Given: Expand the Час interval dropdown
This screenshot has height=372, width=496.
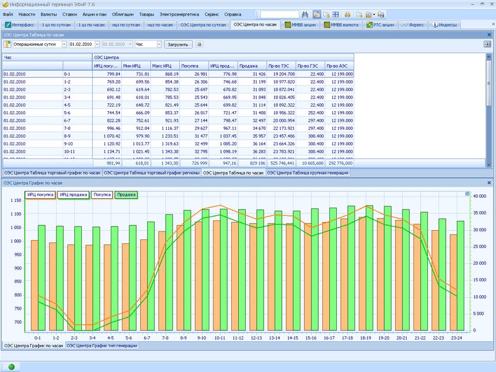Looking at the screenshot, I should (159, 44).
